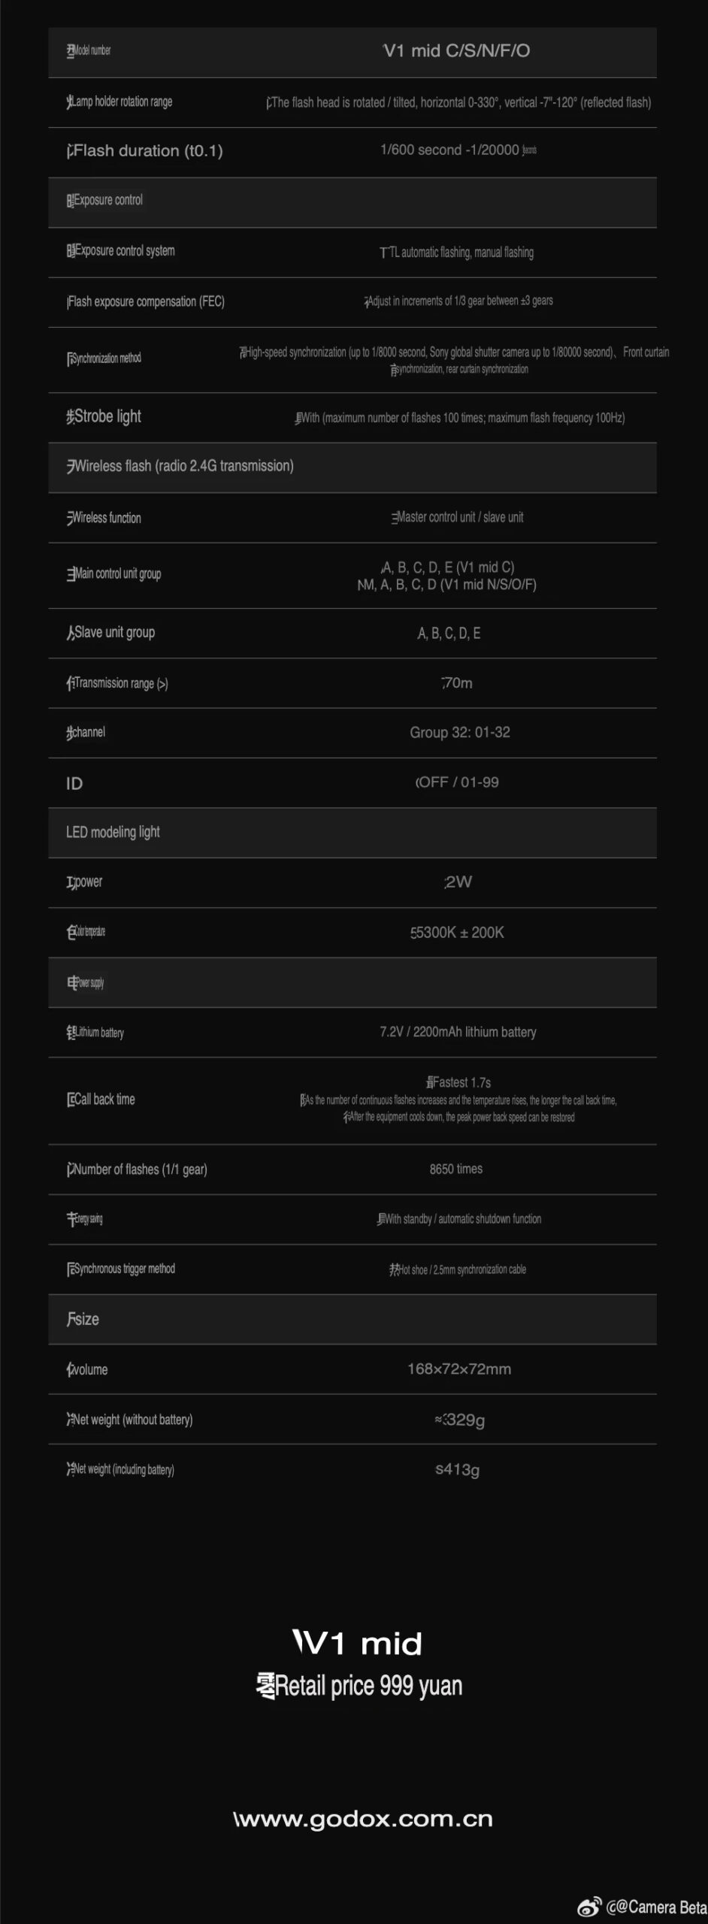
Task: Click the Retail price 999 yuan text
Action: (359, 1686)
